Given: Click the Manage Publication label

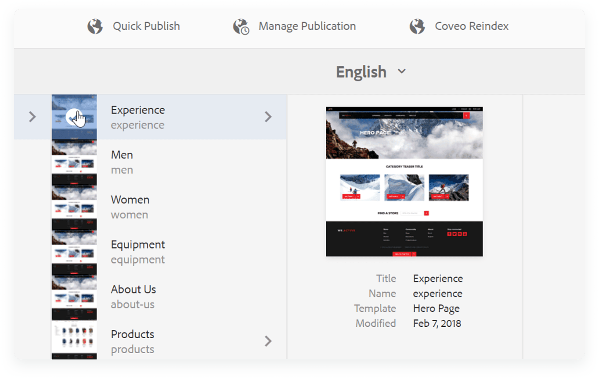Looking at the screenshot, I should [307, 26].
